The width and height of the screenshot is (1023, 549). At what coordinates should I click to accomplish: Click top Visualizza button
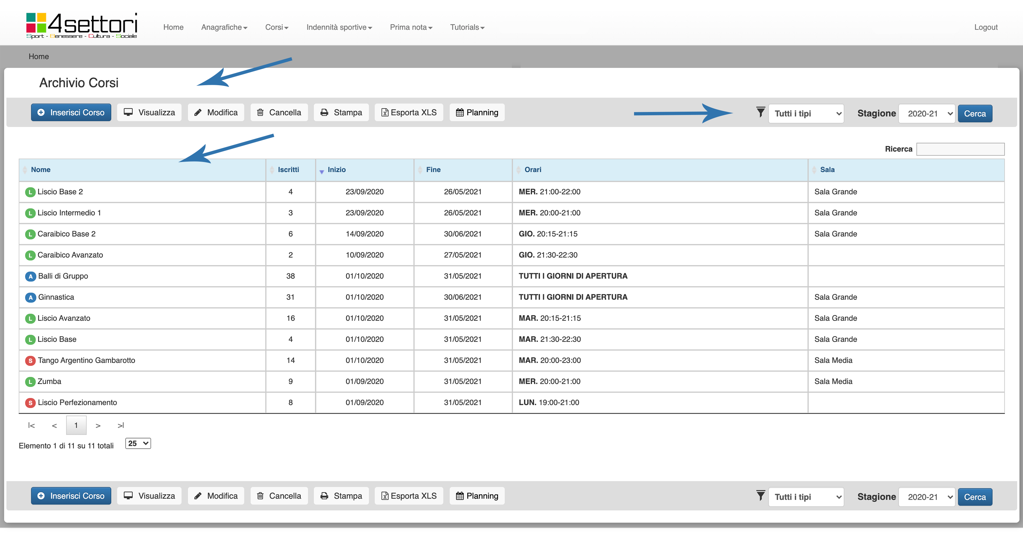click(x=149, y=113)
